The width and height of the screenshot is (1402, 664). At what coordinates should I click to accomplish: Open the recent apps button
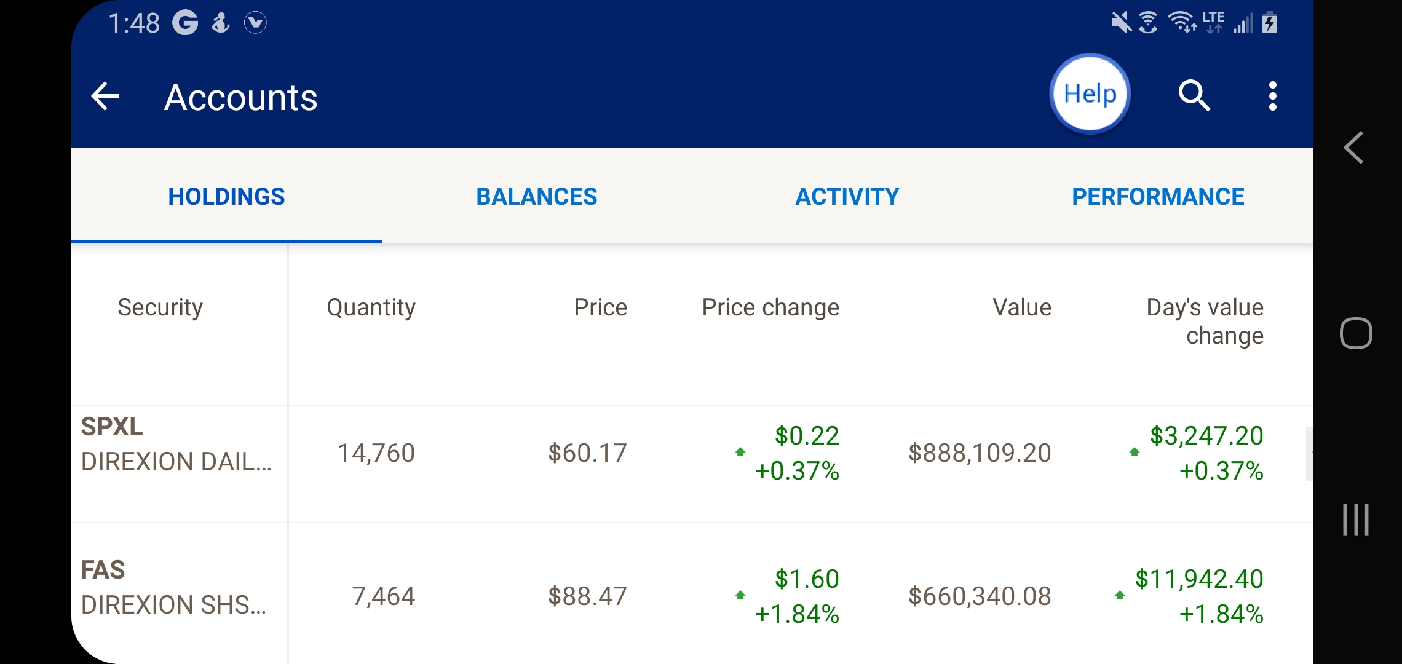click(x=1356, y=520)
